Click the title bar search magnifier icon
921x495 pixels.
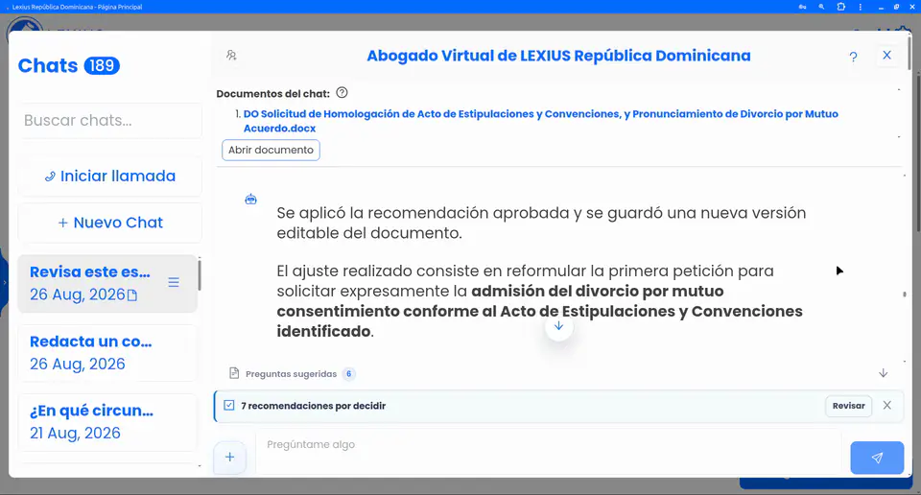[x=821, y=7]
